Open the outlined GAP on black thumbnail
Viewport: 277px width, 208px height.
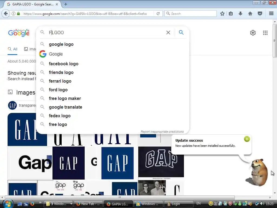161,162
